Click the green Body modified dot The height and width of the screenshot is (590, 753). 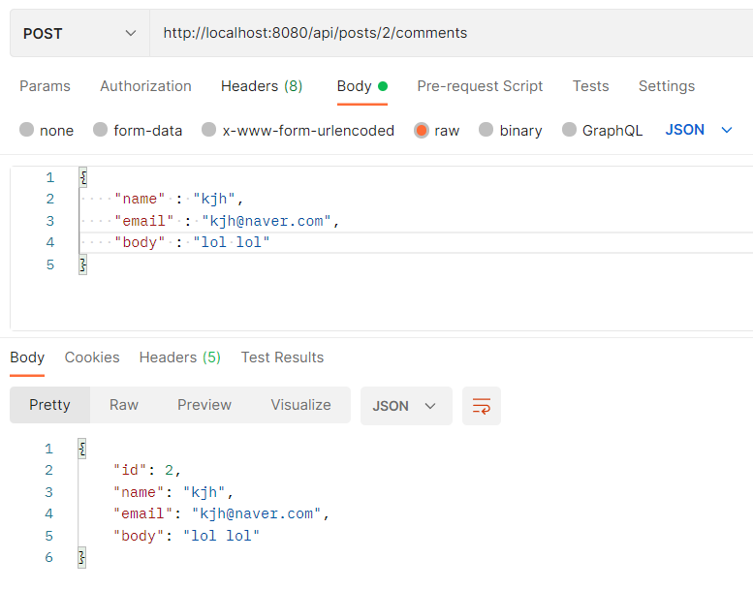pos(383,86)
